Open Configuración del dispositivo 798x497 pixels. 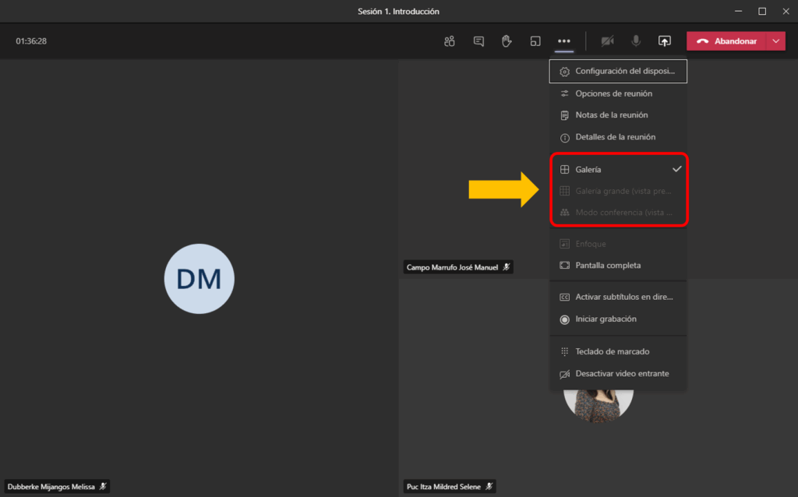pyautogui.click(x=619, y=72)
